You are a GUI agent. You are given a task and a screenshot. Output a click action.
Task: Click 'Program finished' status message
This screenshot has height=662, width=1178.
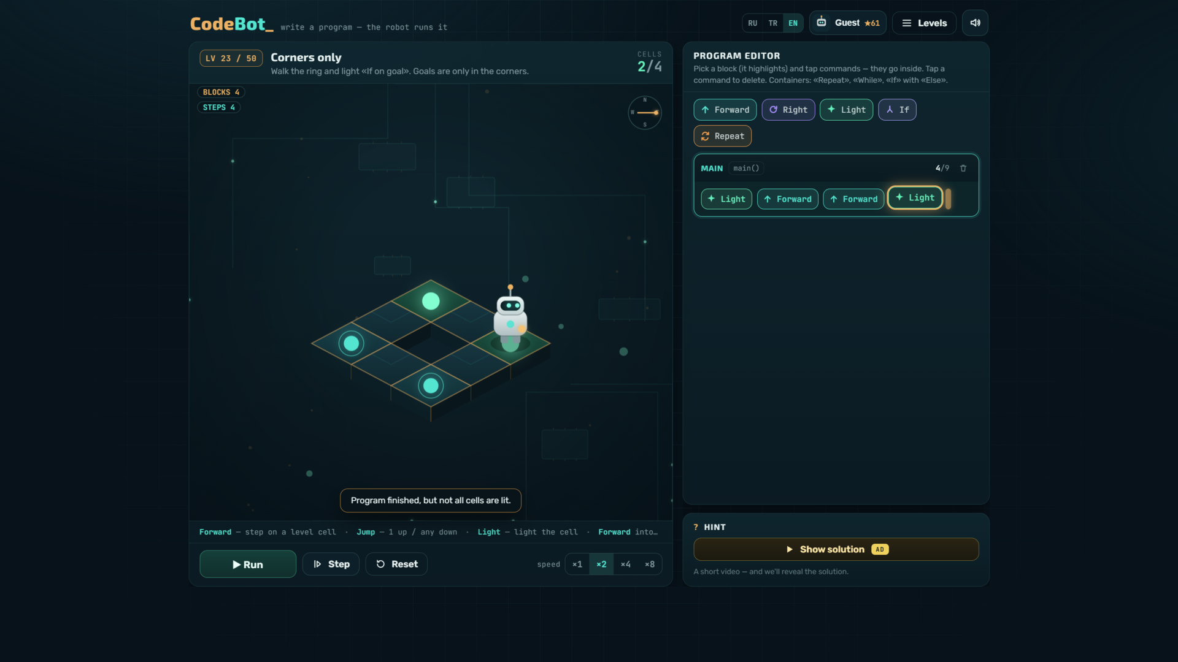[x=431, y=500]
